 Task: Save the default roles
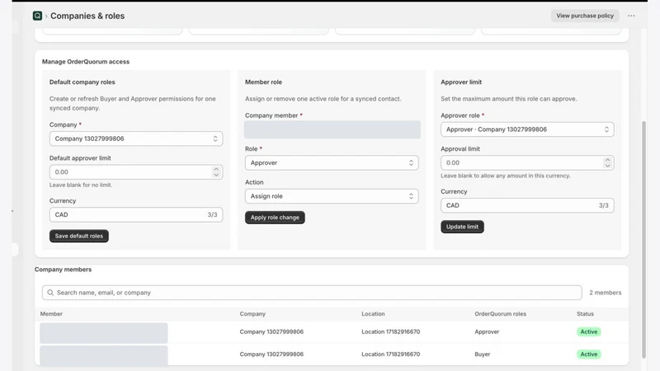click(78, 236)
